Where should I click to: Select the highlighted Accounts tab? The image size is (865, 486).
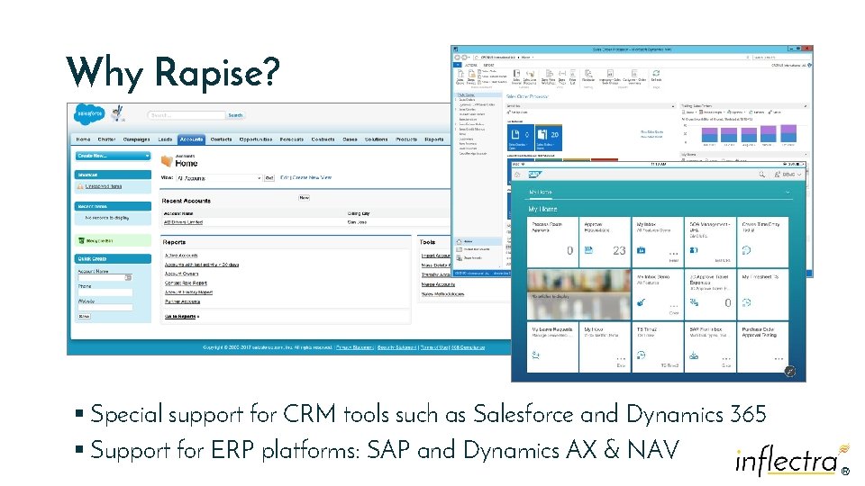[x=191, y=139]
